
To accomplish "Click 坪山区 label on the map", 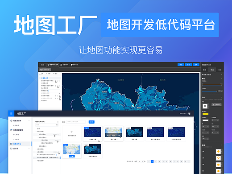I will pyautogui.click(x=158, y=102).
